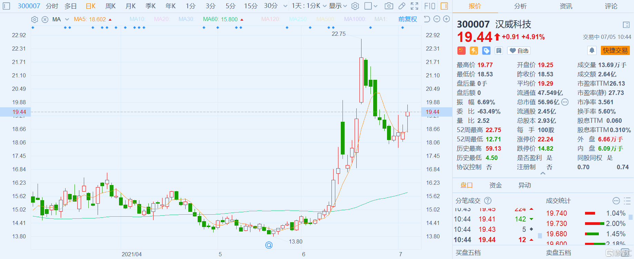
Task: Set a price alert with bell icon
Action: coord(592,51)
